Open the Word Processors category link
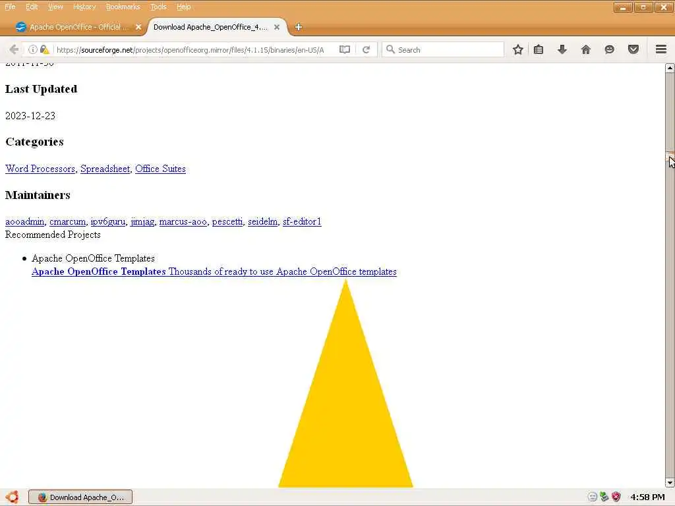675x506 pixels. pyautogui.click(x=40, y=169)
